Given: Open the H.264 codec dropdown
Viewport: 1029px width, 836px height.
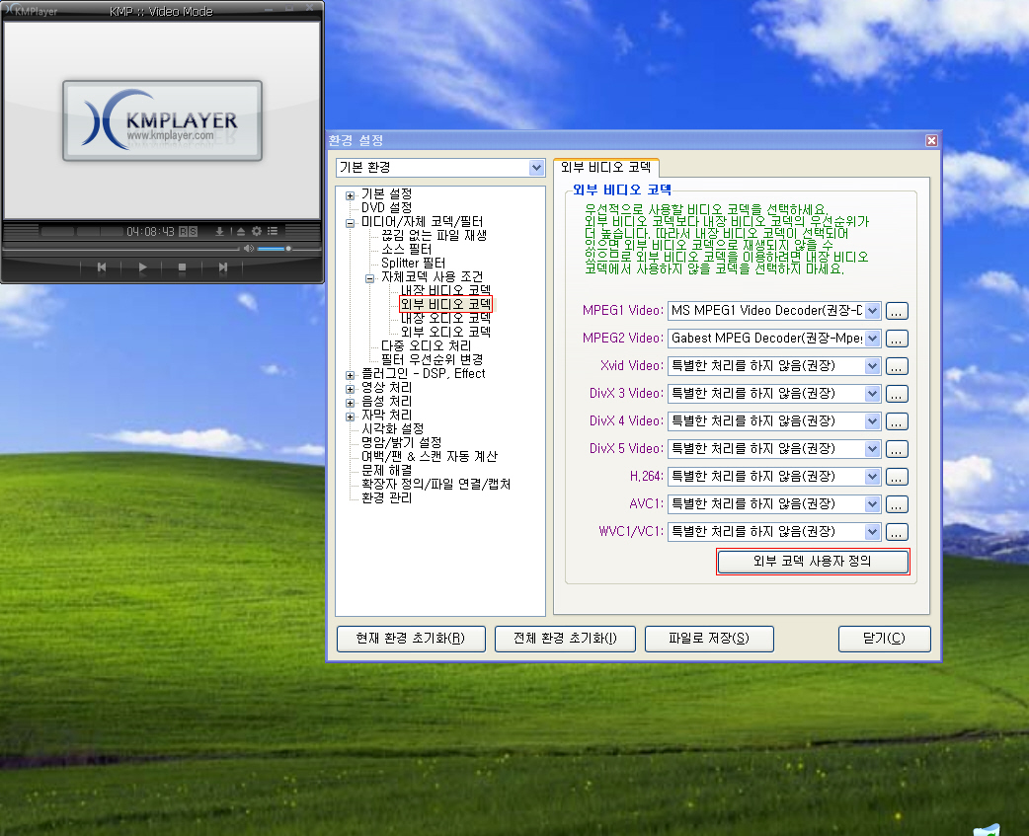Looking at the screenshot, I should 872,477.
